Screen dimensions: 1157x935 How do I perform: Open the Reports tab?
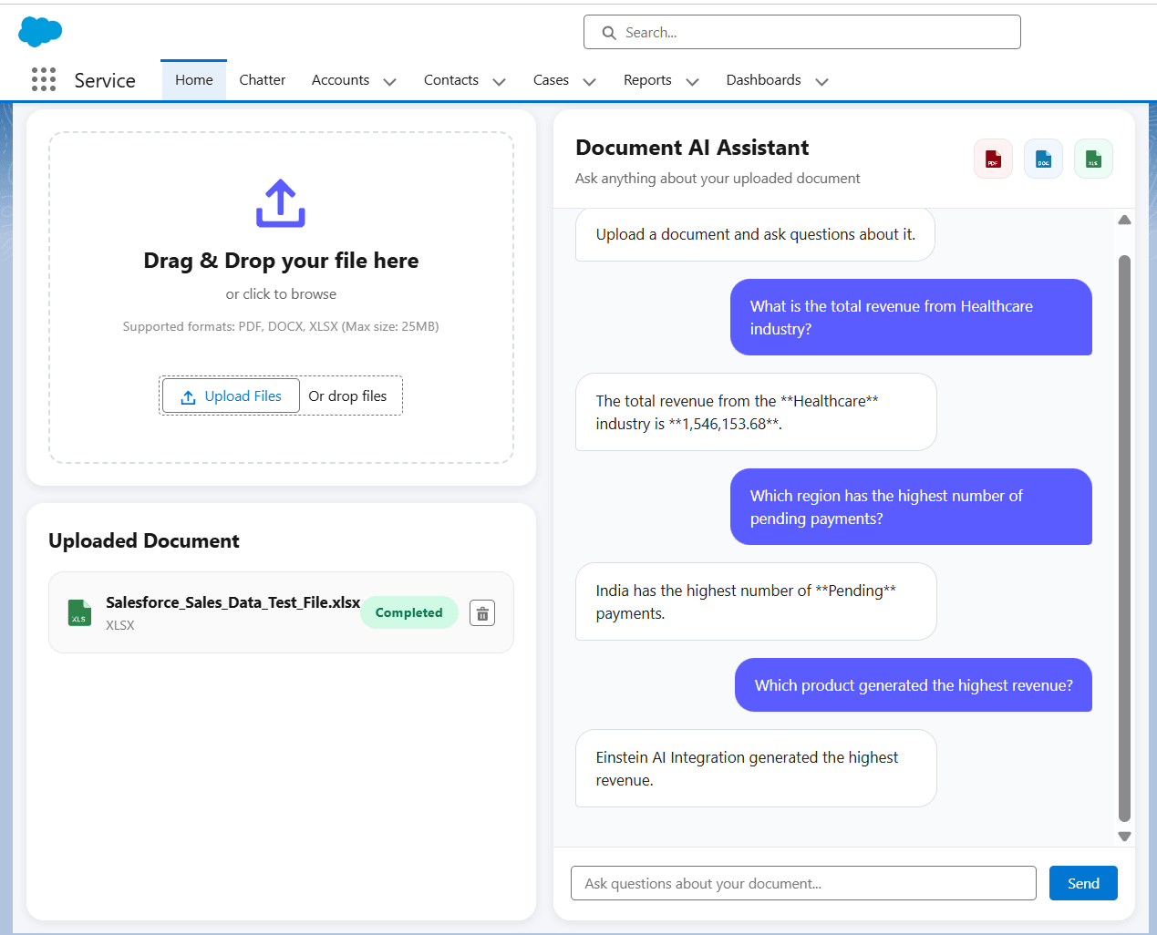pyautogui.click(x=647, y=80)
